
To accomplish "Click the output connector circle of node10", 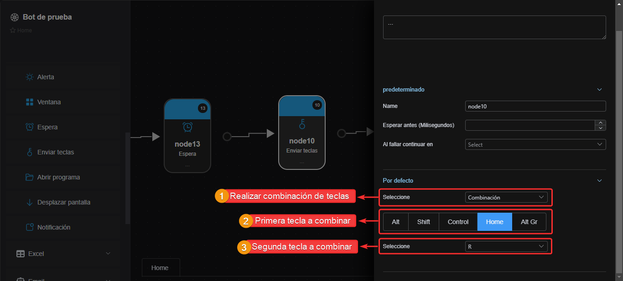I will [x=342, y=133].
